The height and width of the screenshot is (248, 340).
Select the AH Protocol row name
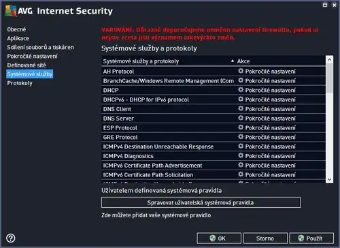118,72
